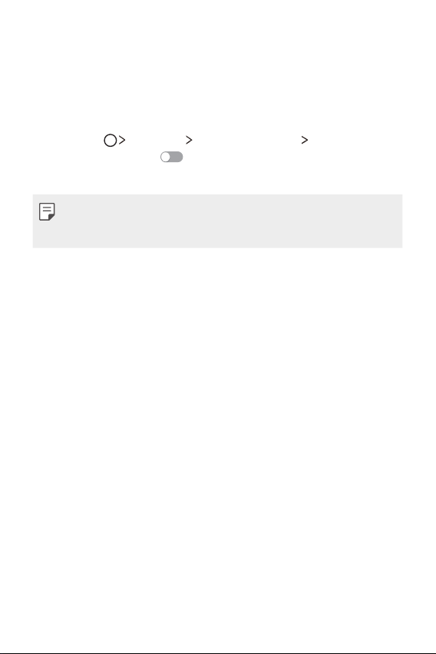Click the first chevron right after the circle
Viewport: 436px width, 654px height.
coord(122,140)
